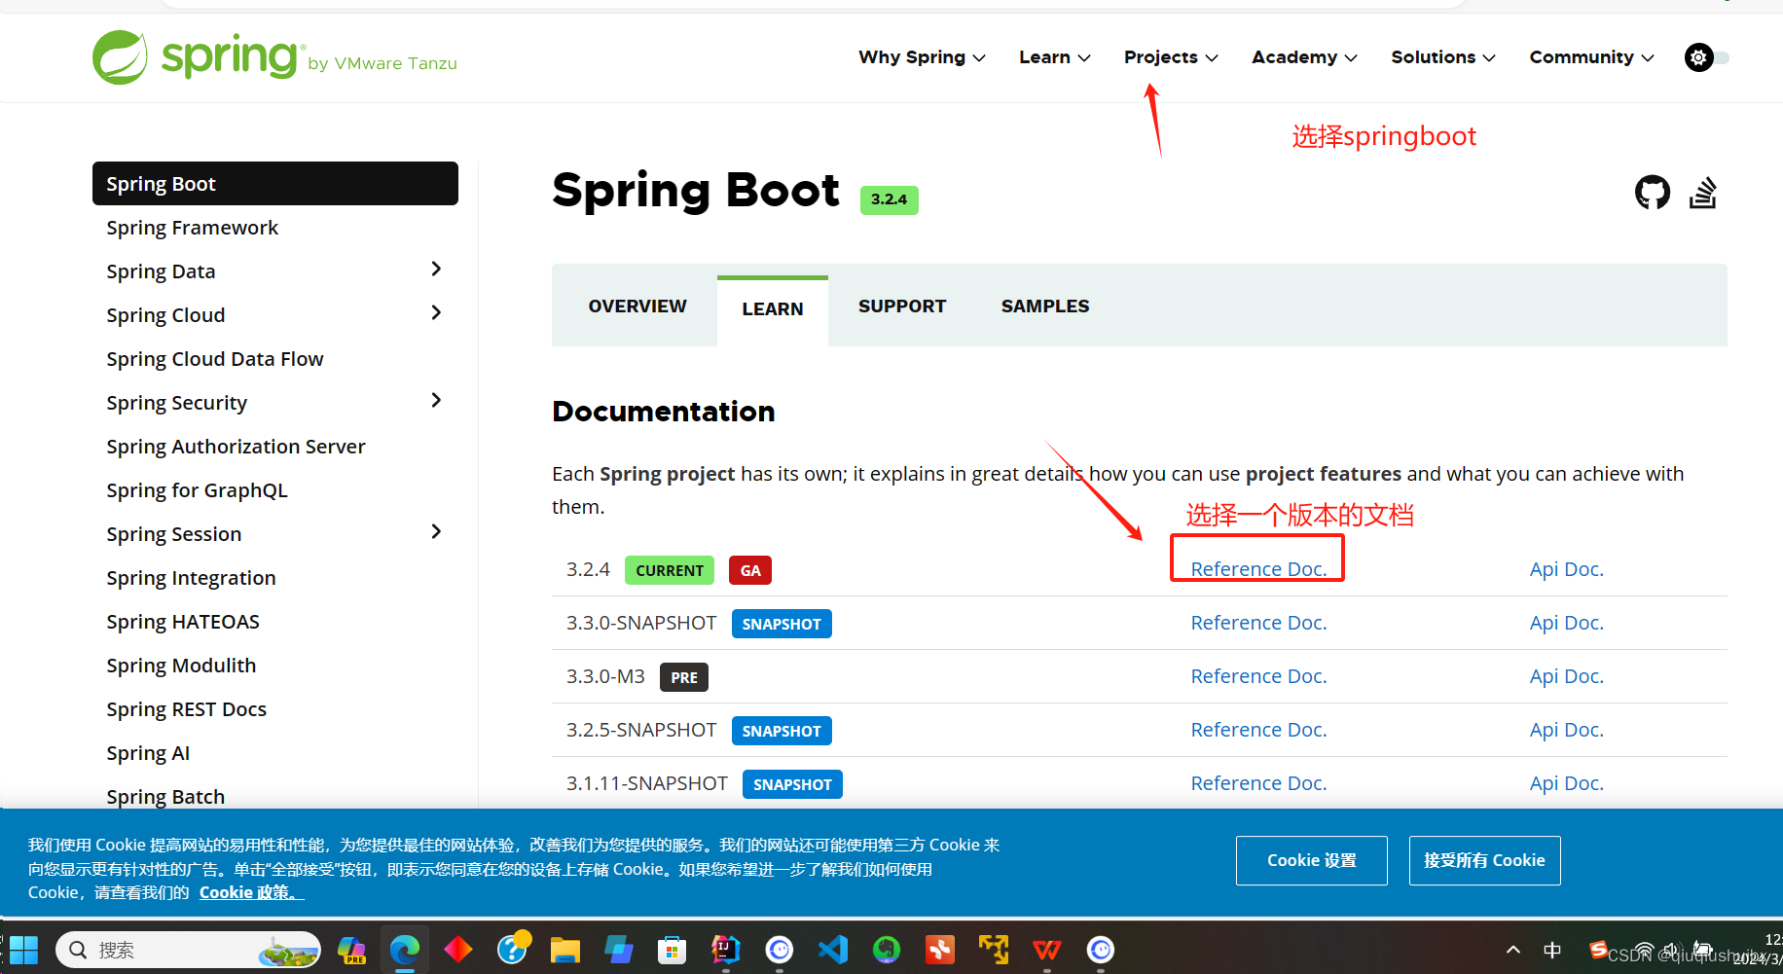This screenshot has height=974, width=1783.
Task: Open the SAMPLES tab
Action: (x=1045, y=307)
